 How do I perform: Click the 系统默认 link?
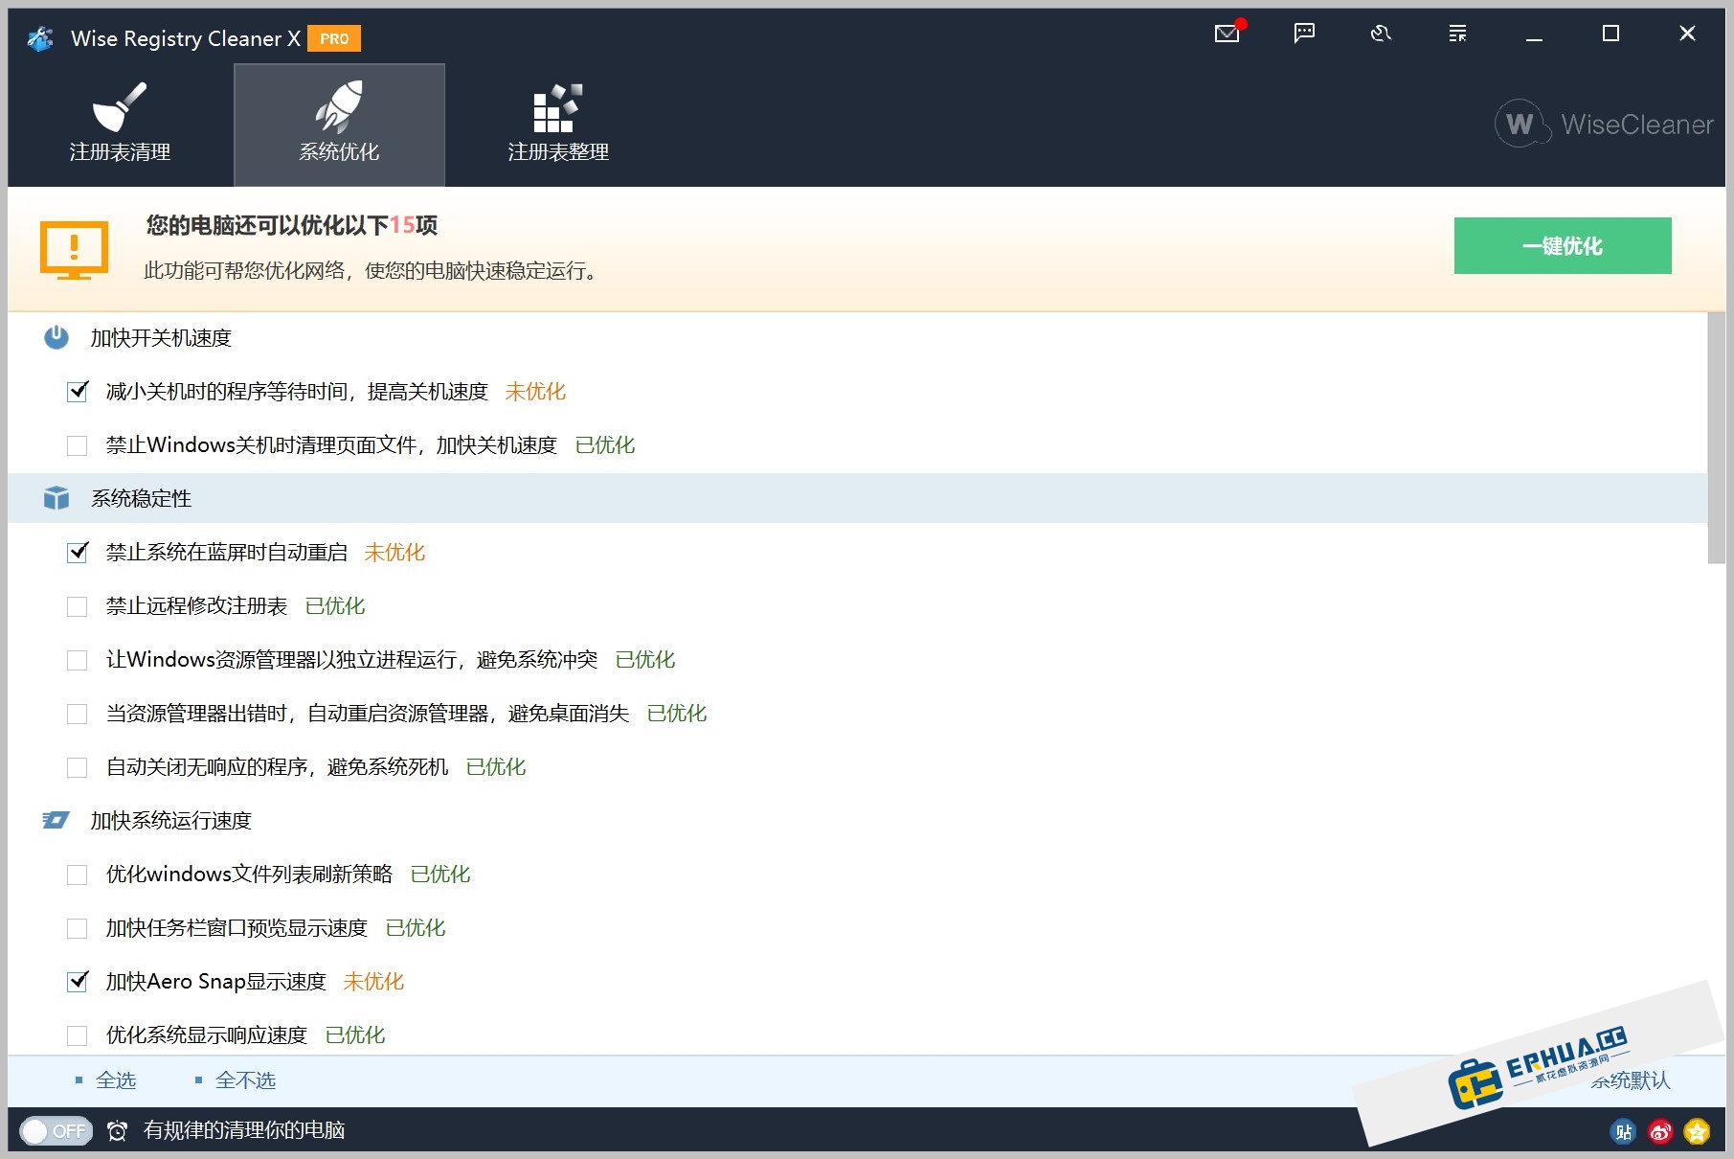pos(1632,1080)
